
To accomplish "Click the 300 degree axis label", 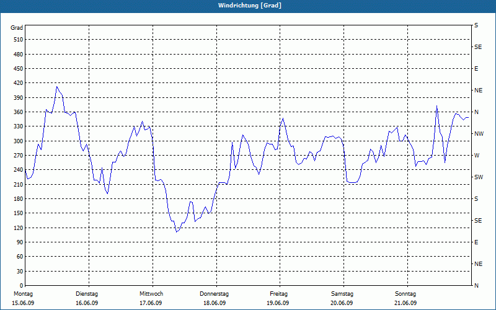I will pos(18,141).
